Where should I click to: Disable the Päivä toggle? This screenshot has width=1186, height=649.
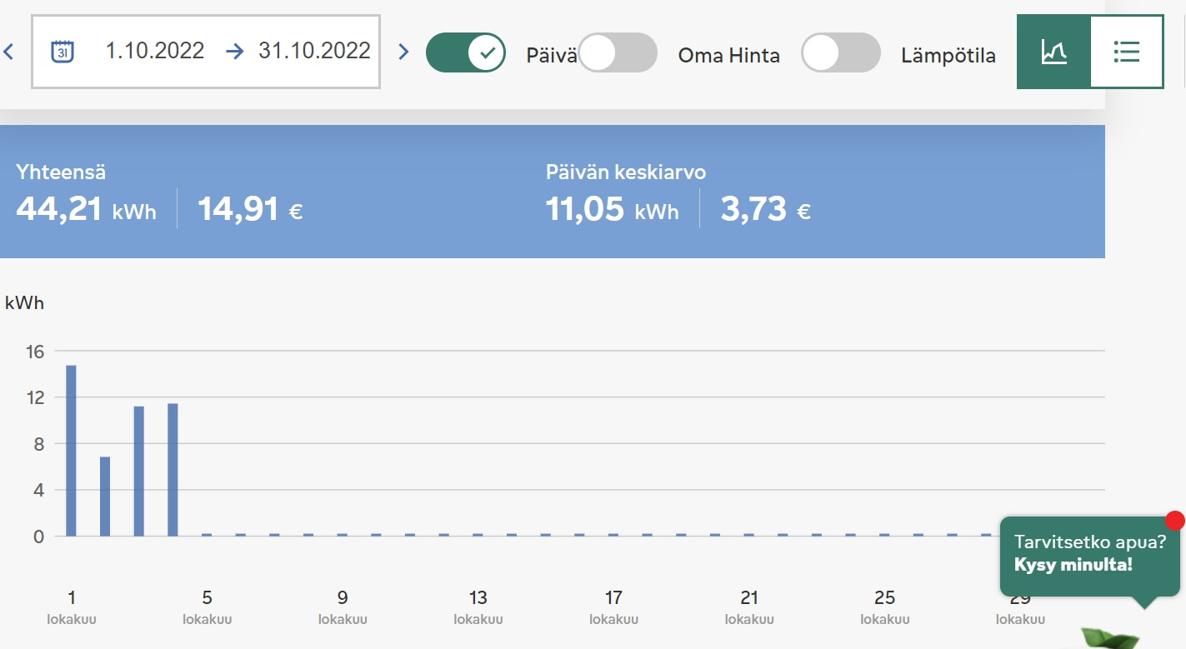tap(466, 52)
